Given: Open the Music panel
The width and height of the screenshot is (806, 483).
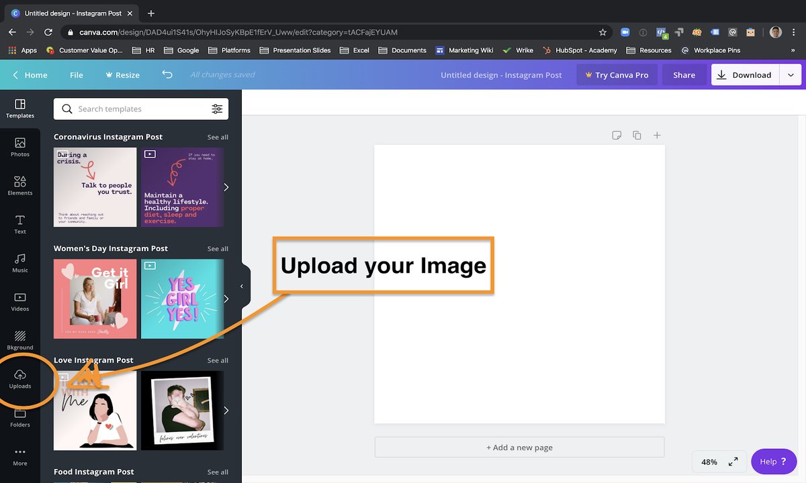Looking at the screenshot, I should pos(19,263).
